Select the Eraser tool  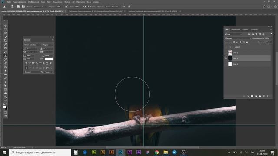[x=5, y=63]
